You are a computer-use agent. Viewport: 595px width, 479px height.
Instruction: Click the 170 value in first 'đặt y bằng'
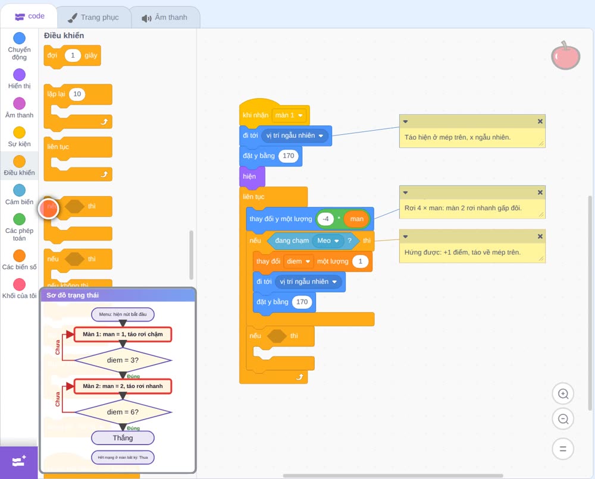pos(289,156)
